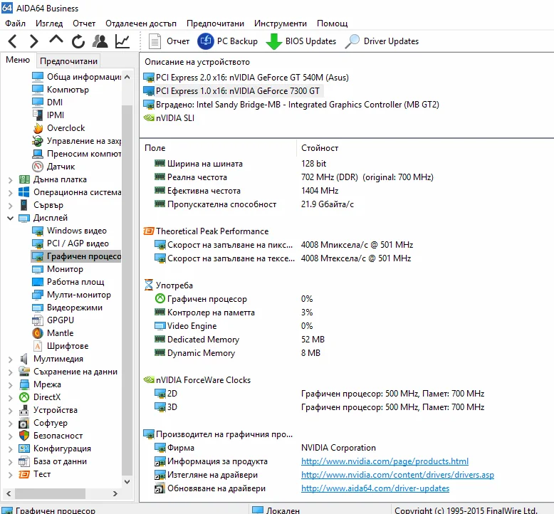Go back with the left arrow toolbar icon
The image size is (554, 514).
tap(13, 41)
